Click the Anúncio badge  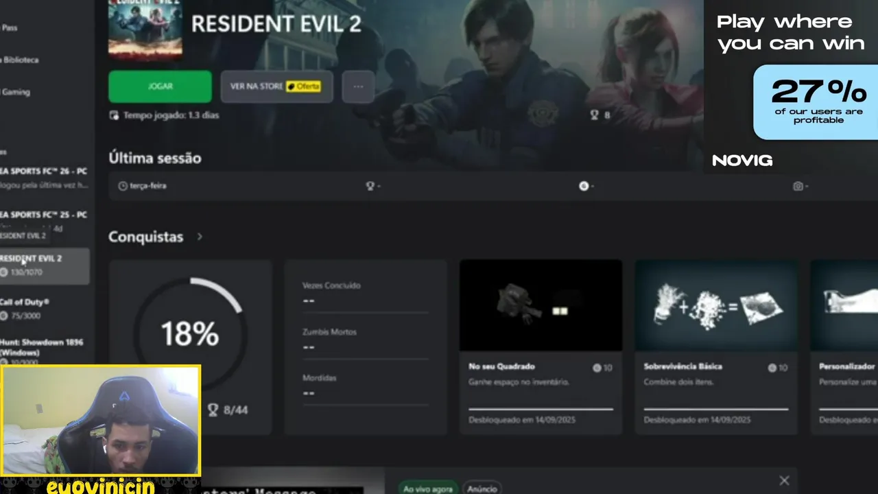[x=482, y=489]
